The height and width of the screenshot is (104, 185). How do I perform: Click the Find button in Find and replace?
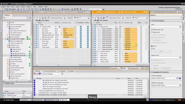(161, 51)
